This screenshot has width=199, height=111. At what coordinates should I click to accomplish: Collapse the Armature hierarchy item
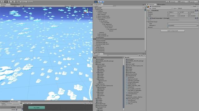pos(99,19)
